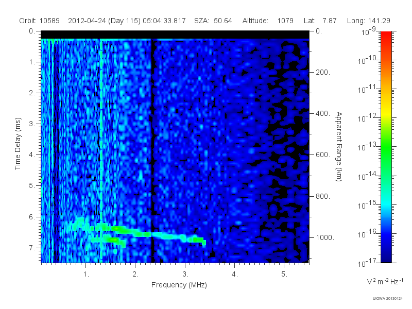
Task: Click the Frequency (MHz) axis label
Action: coord(179,285)
